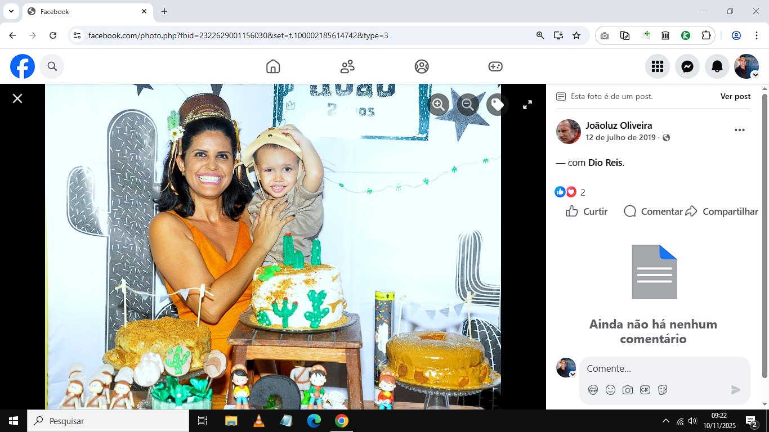769x432 pixels.
Task: Open Ver post link
Action: (735, 96)
